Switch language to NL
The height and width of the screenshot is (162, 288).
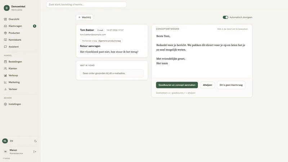pos(5,141)
